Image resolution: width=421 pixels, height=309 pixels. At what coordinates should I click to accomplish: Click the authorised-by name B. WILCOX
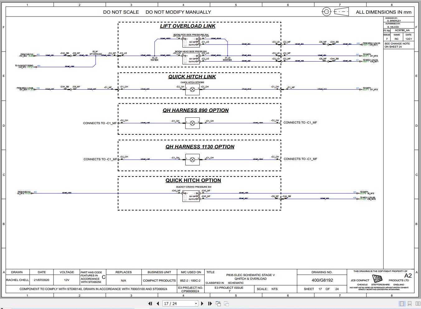393,27
